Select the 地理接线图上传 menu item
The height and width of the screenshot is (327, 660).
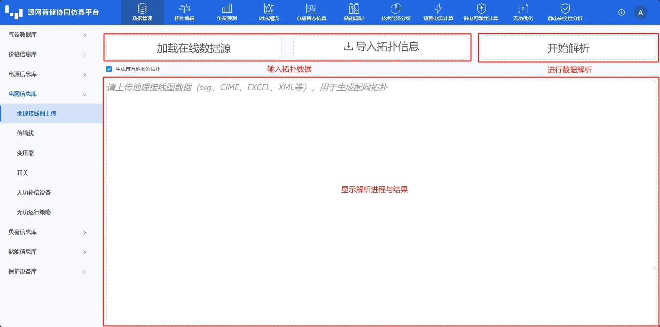click(51, 113)
